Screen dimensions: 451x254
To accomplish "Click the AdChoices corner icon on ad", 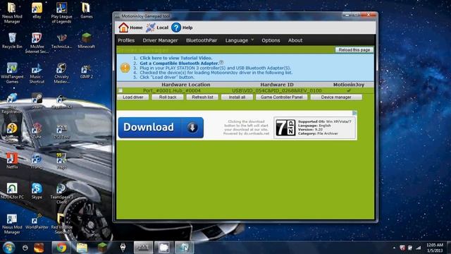I will [x=355, y=113].
